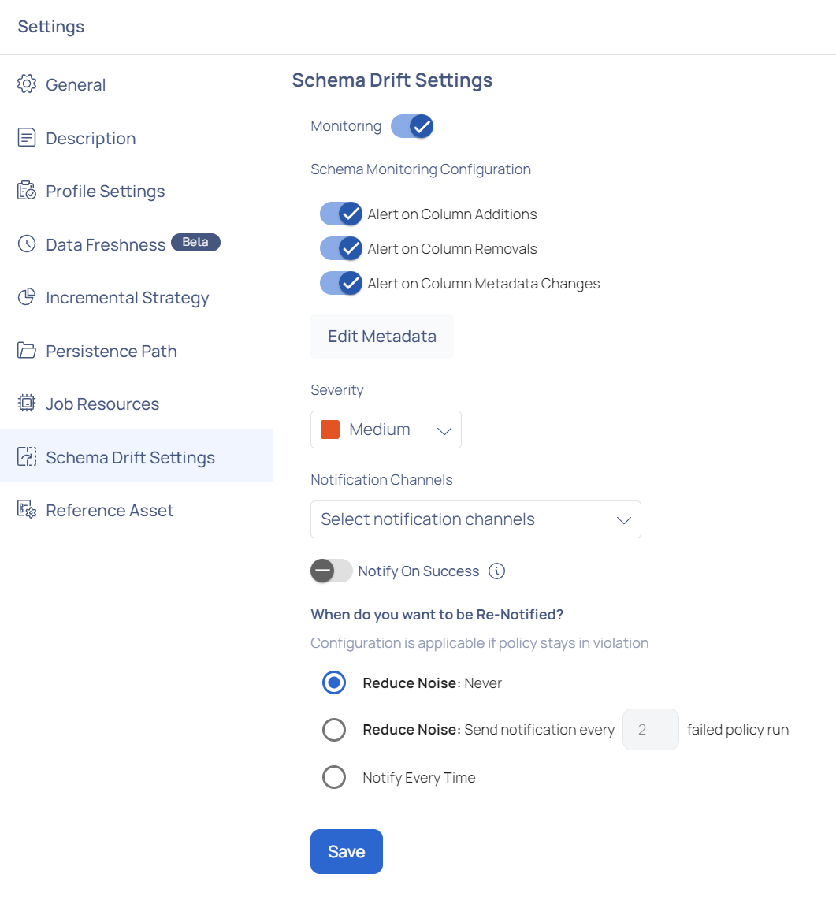Expand the Select notification channels dropdown
Image resolution: width=836 pixels, height=904 pixels.
click(x=476, y=519)
